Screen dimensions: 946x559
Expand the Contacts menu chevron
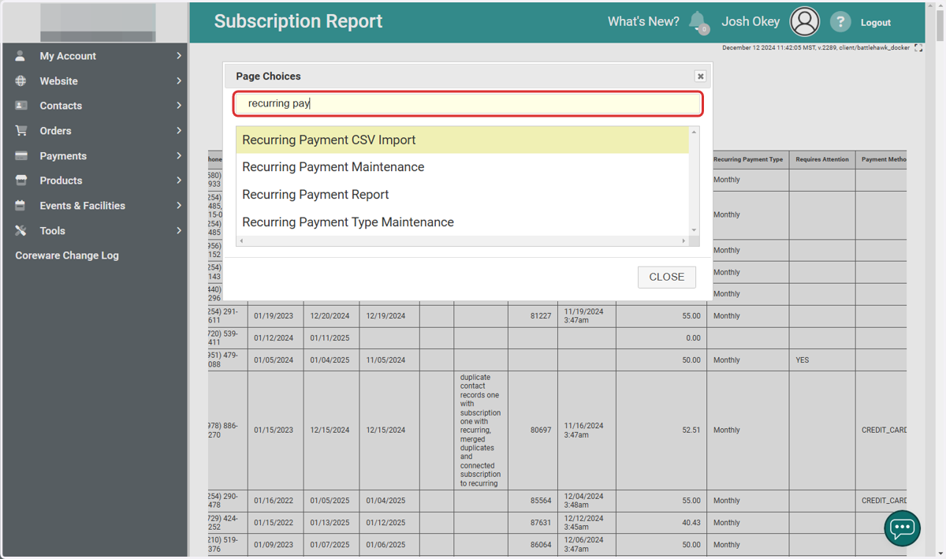[179, 106]
